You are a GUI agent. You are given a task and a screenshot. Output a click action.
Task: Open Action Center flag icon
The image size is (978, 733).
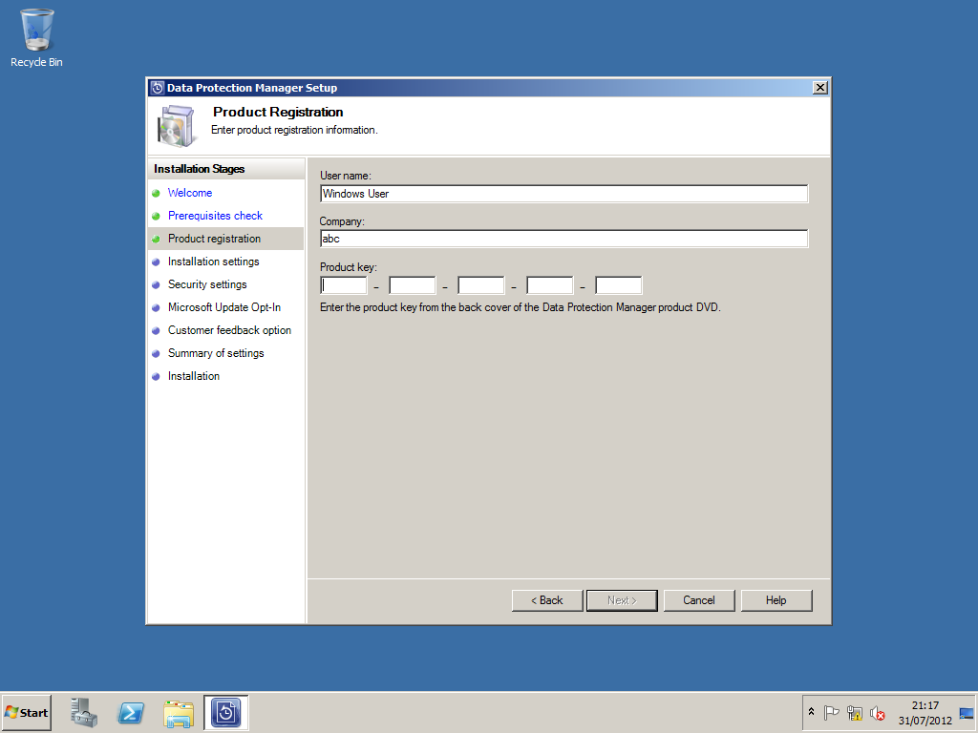tap(831, 712)
